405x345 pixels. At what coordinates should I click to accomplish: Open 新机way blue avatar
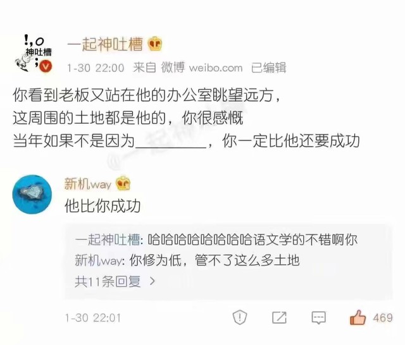pyautogui.click(x=32, y=194)
